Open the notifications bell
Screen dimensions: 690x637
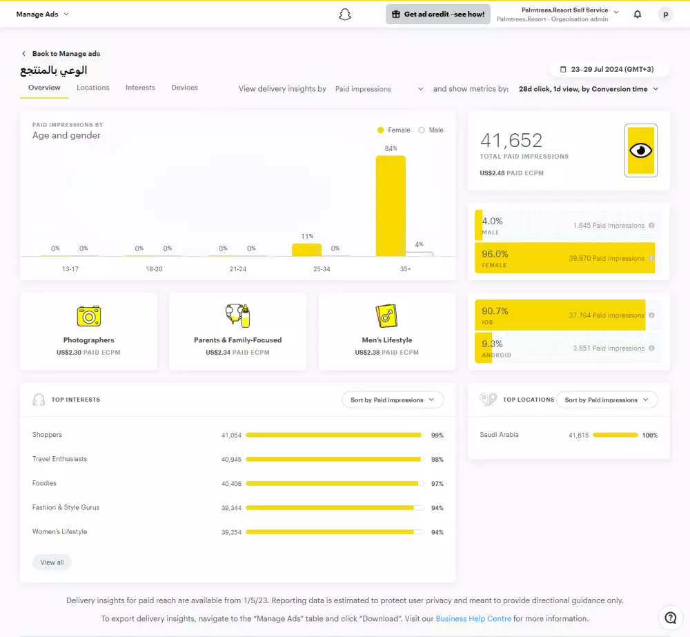[x=637, y=14]
